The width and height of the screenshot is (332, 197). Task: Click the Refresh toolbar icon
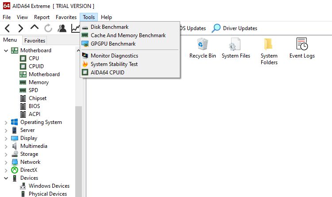(x=48, y=28)
